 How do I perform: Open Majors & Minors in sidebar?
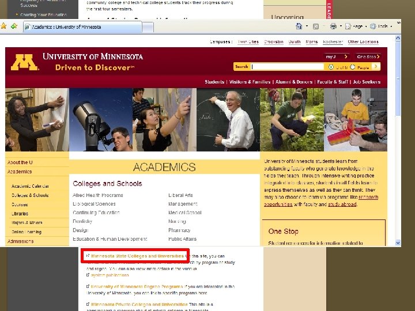coord(27,223)
